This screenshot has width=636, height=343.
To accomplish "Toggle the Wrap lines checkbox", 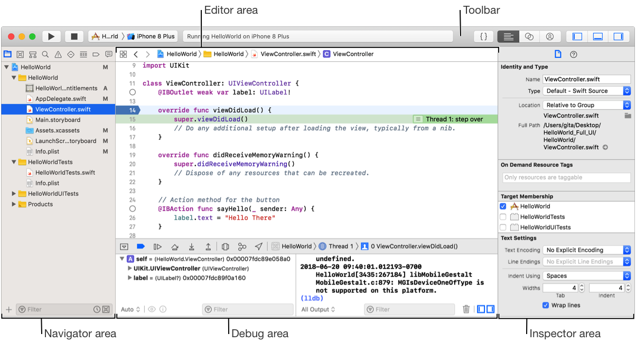I will [546, 305].
